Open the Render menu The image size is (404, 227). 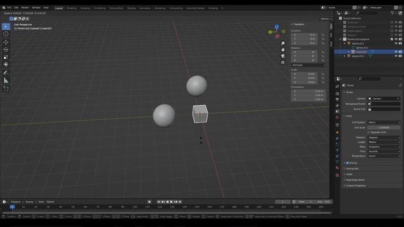pyautogui.click(x=25, y=8)
